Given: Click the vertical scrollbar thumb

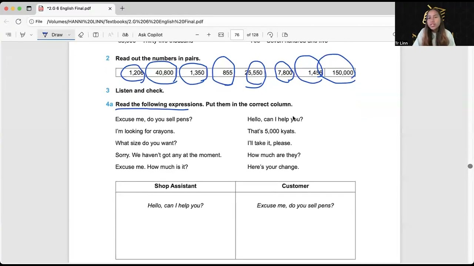Looking at the screenshot, I should (x=470, y=166).
